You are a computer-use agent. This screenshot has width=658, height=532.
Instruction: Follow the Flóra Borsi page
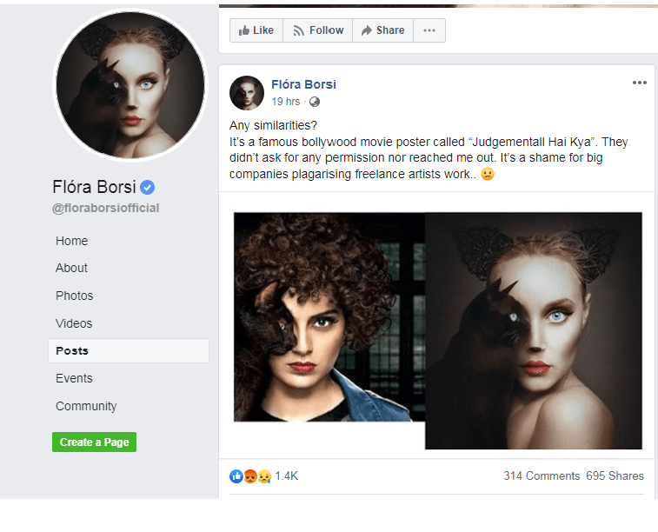pos(317,30)
